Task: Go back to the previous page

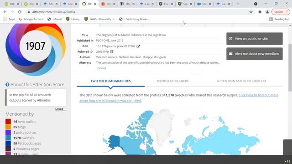Action: click(5, 12)
